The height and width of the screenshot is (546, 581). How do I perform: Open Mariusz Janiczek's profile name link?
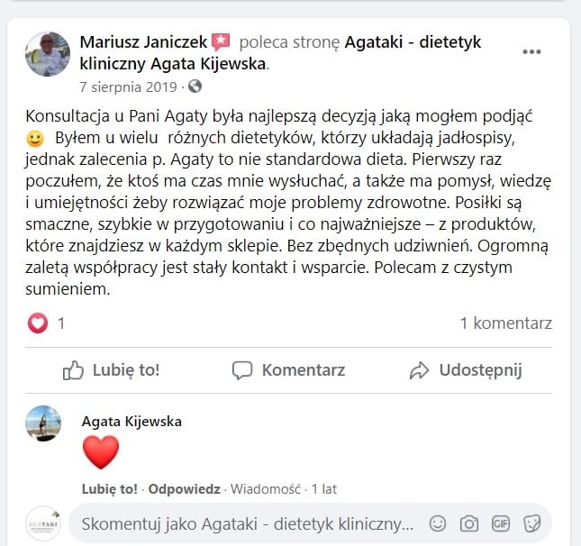click(143, 41)
